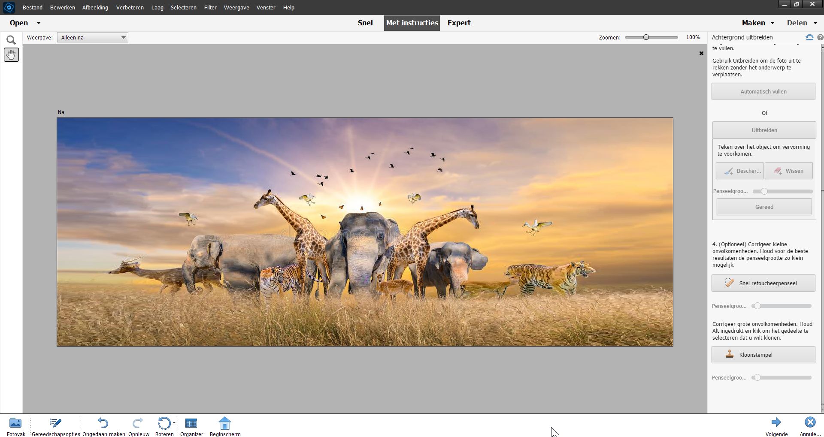
Task: Click the Roteren rotate icon
Action: pos(164,423)
